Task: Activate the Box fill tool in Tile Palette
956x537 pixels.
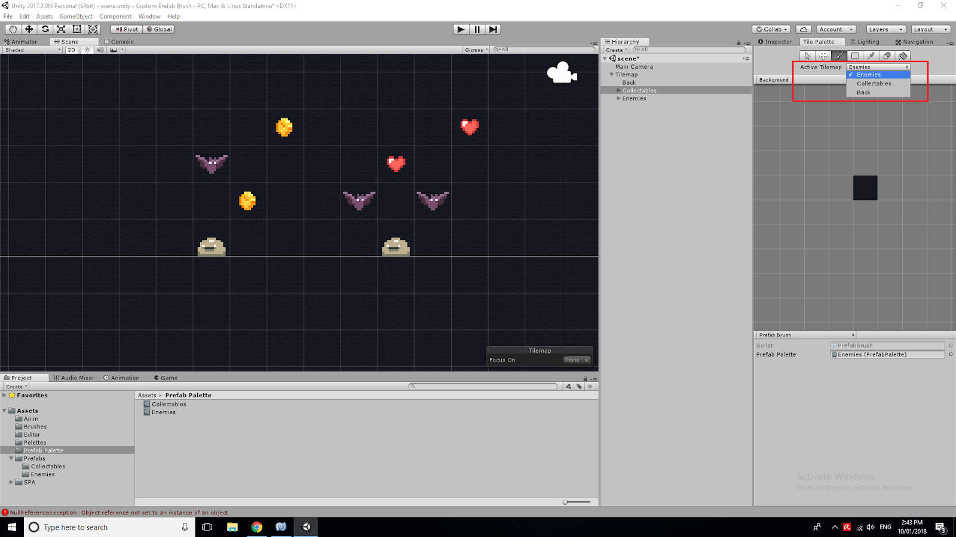Action: point(854,55)
